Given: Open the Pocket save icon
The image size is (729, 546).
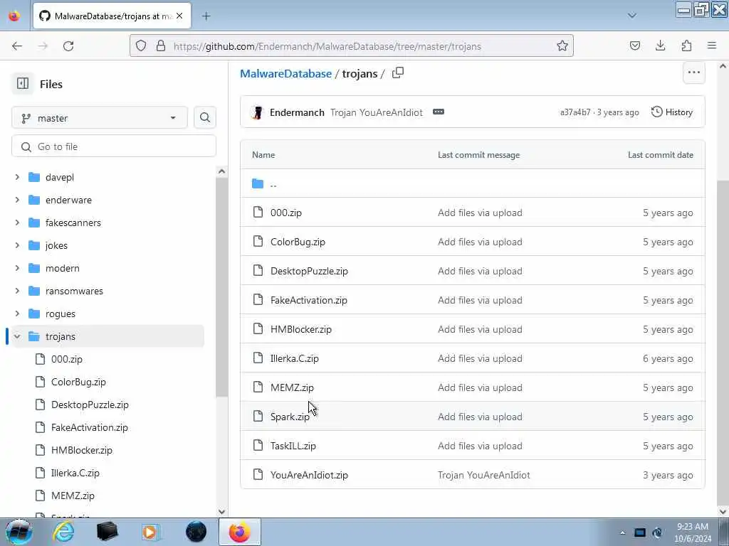Looking at the screenshot, I should click(x=634, y=45).
